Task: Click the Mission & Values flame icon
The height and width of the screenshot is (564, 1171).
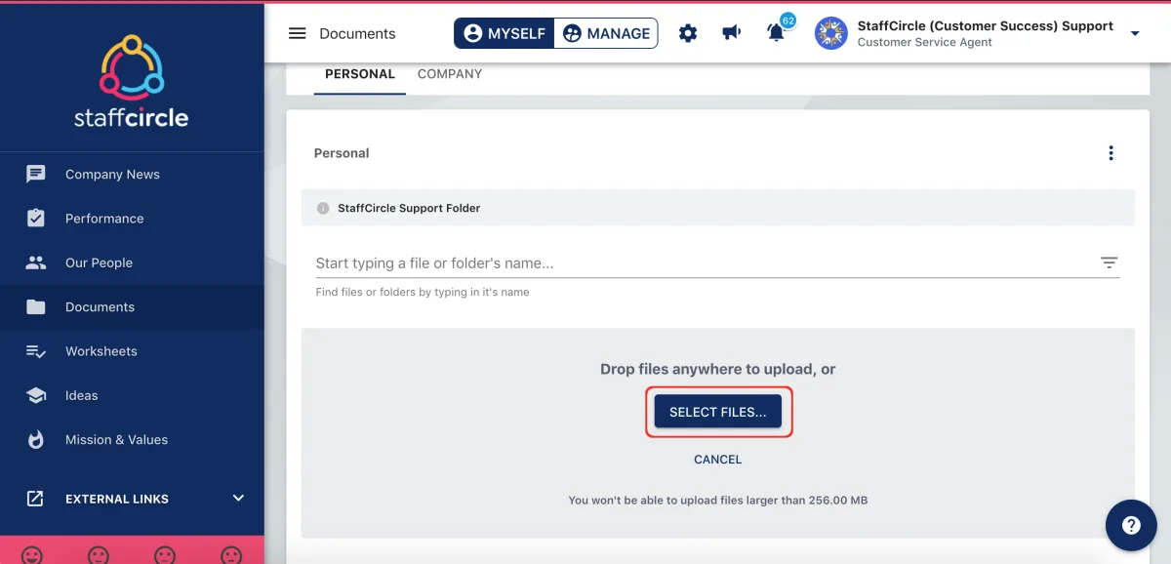Action: (x=36, y=439)
